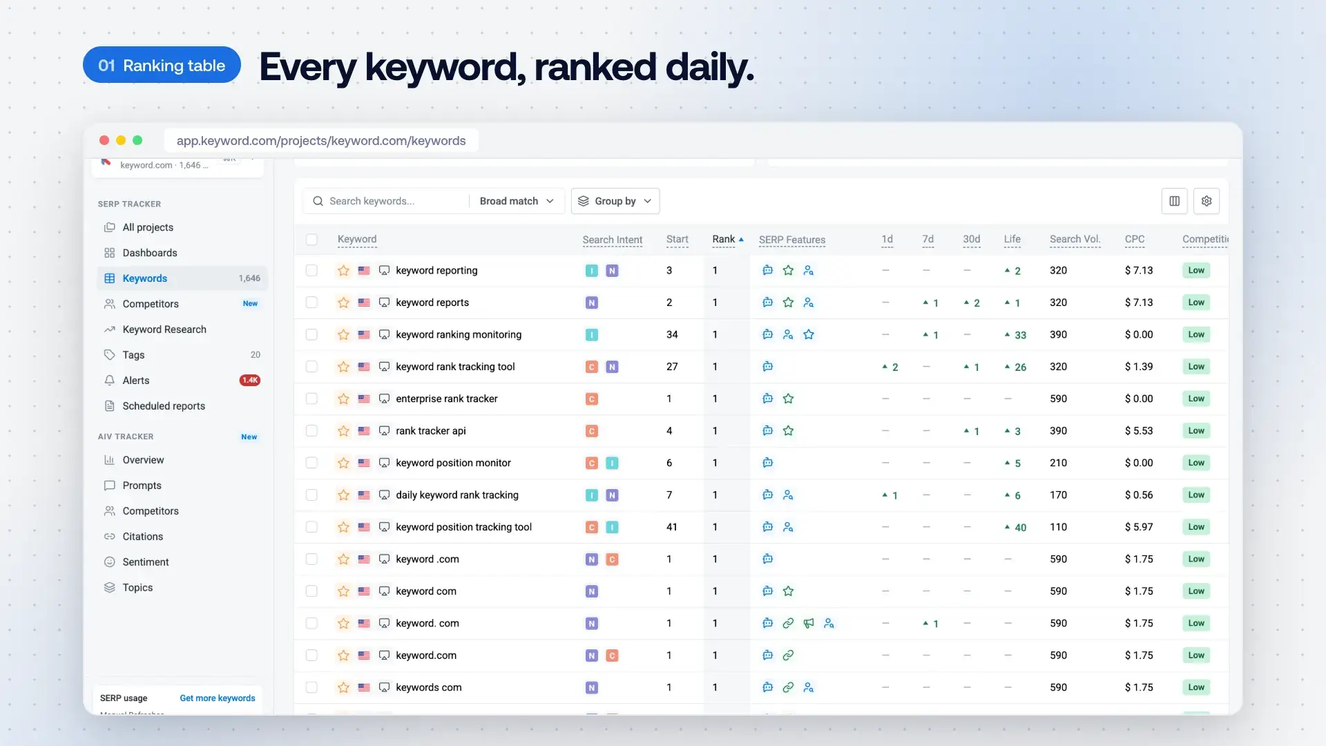Click Dashboards grid icon in sidebar
This screenshot has width=1326, height=746.
pos(109,253)
